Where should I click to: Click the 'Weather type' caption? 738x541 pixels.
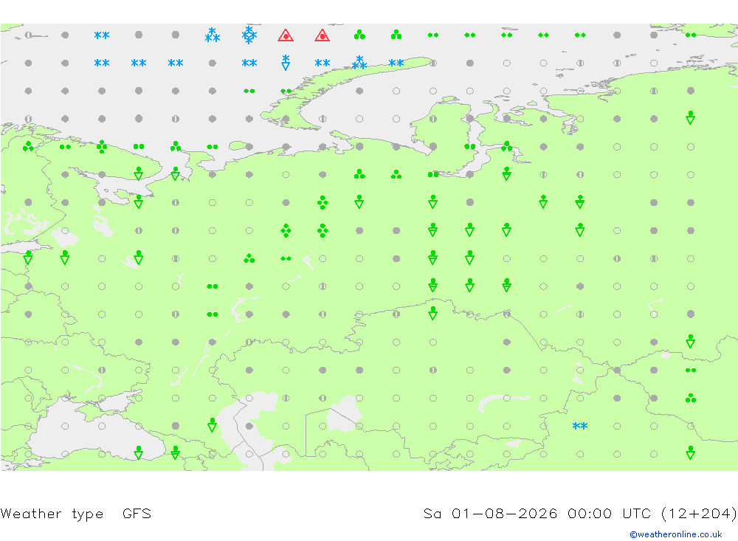click(x=52, y=514)
